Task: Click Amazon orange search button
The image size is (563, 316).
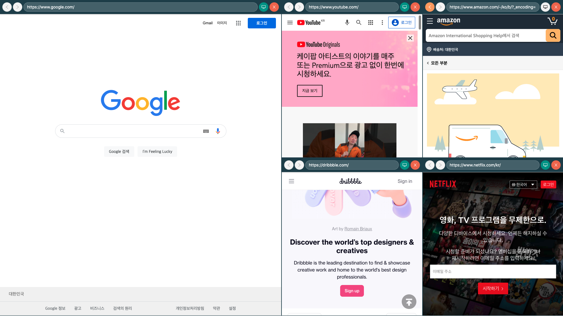Action: pos(553,35)
